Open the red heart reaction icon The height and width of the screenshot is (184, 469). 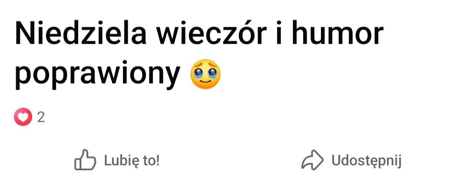tap(23, 117)
